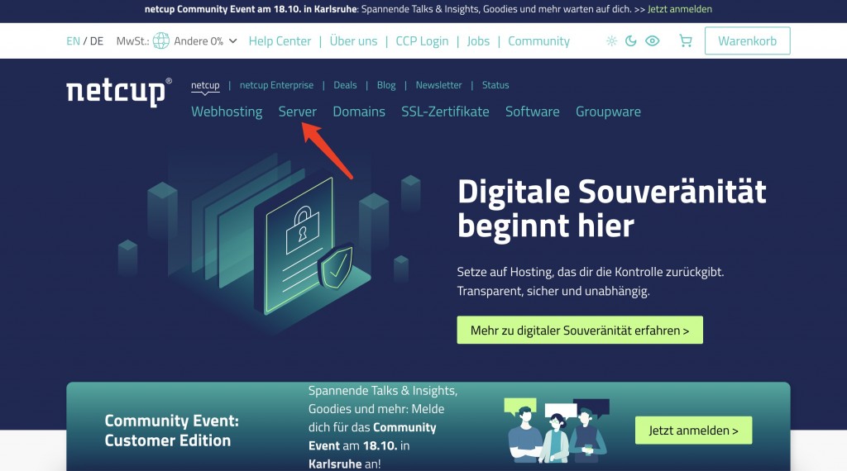Image resolution: width=847 pixels, height=471 pixels.
Task: Switch language to EN
Action: [x=73, y=41]
